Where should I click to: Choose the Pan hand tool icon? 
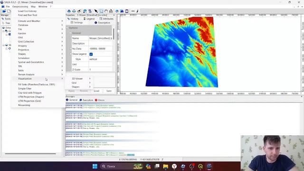pyautogui.click(x=106, y=11)
